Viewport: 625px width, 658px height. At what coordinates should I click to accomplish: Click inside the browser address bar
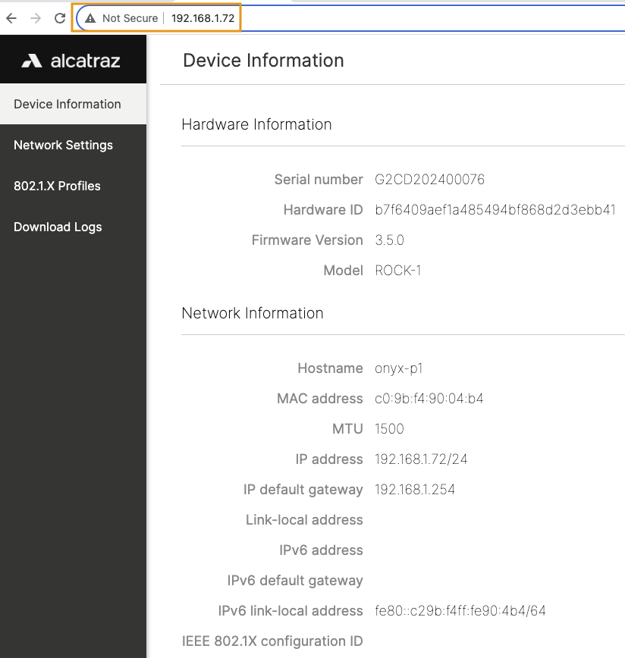click(203, 18)
